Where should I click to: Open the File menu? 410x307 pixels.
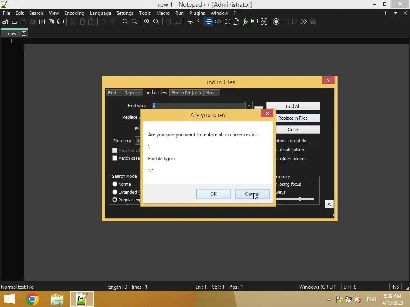pos(6,13)
